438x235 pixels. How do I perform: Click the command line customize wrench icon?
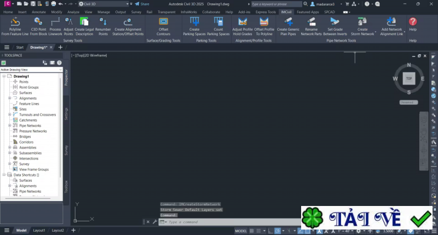[x=155, y=222]
